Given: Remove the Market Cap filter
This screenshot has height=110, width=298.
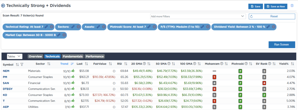Looking at the screenshot, I should point(64,35).
